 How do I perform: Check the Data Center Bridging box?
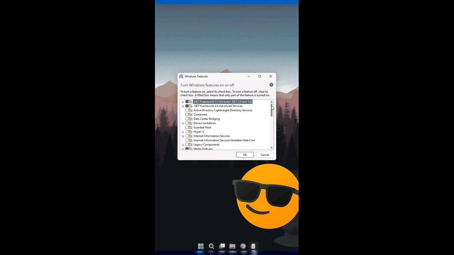coord(187,119)
